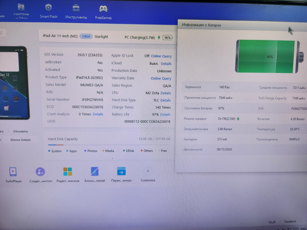This screenshot has width=307, height=230.
Task: Open the Инструменты toolbox section
Action: [76, 11]
